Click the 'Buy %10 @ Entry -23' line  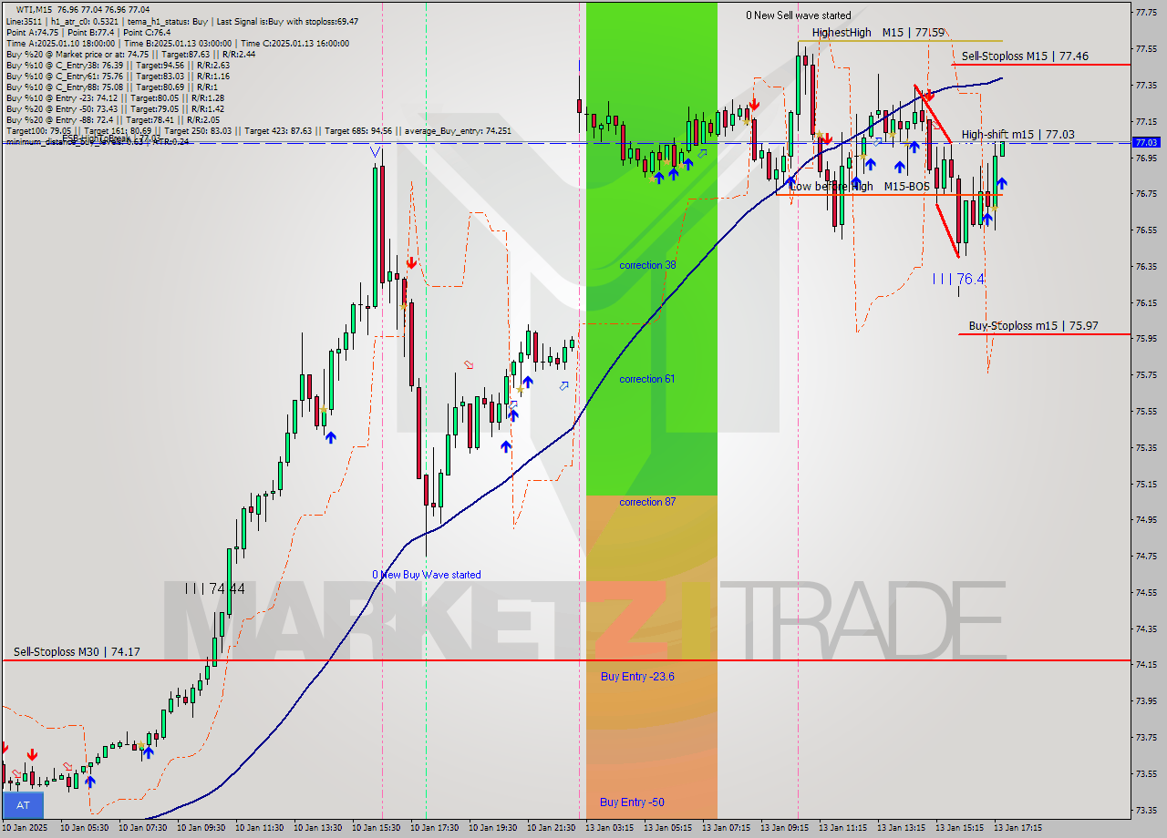click(x=115, y=97)
